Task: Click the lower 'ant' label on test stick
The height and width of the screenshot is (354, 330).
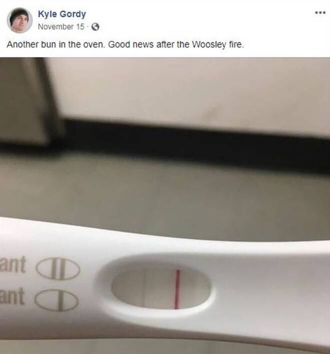Action: coord(12,296)
